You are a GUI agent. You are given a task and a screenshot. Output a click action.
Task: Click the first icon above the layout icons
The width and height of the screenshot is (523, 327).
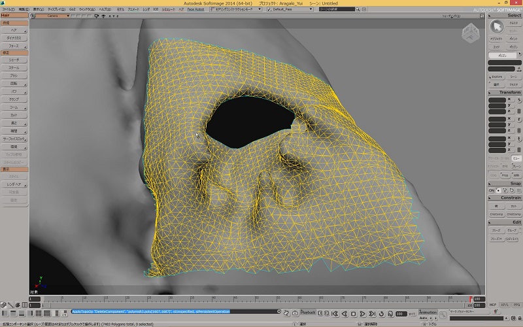click(3, 305)
